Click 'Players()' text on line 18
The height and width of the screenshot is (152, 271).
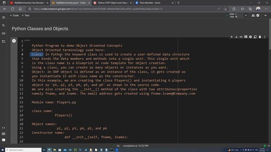pyautogui.click(x=64, y=115)
